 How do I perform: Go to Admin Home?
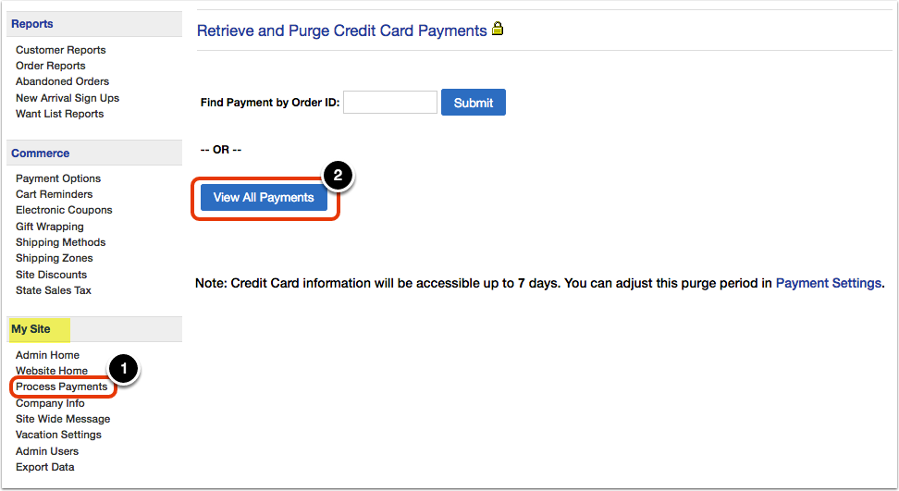pyautogui.click(x=47, y=355)
